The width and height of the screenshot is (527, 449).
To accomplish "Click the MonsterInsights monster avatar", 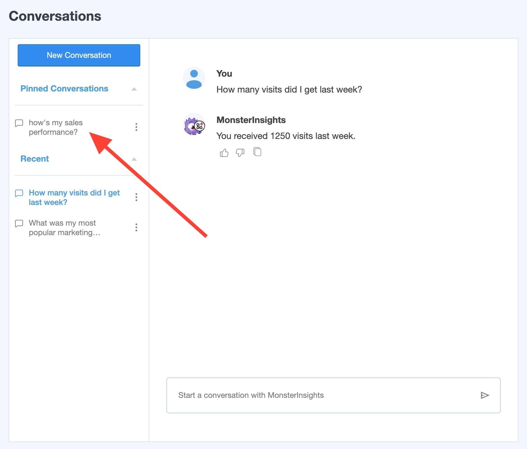I will tap(194, 125).
